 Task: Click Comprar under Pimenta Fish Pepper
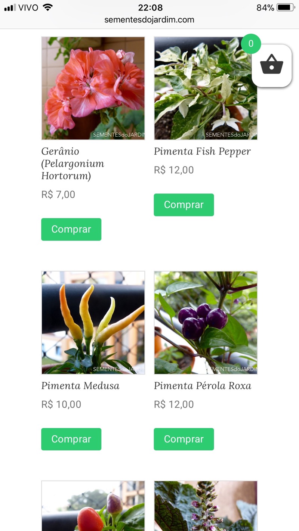(x=184, y=205)
